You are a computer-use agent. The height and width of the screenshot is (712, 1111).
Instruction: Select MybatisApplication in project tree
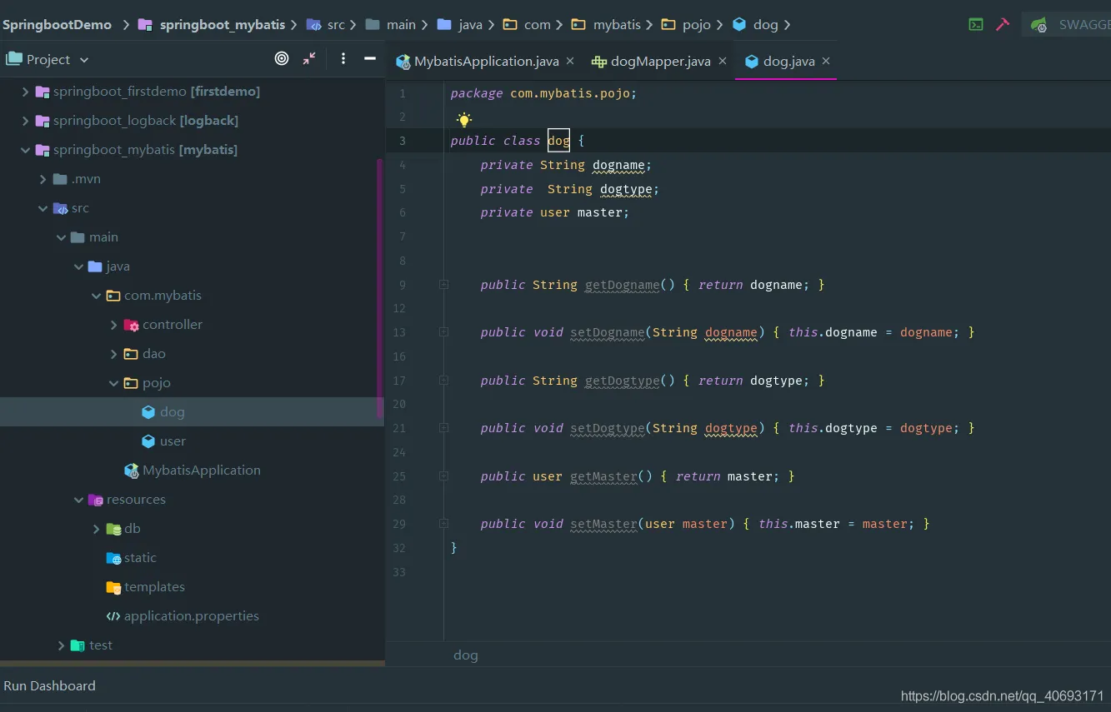pos(202,471)
